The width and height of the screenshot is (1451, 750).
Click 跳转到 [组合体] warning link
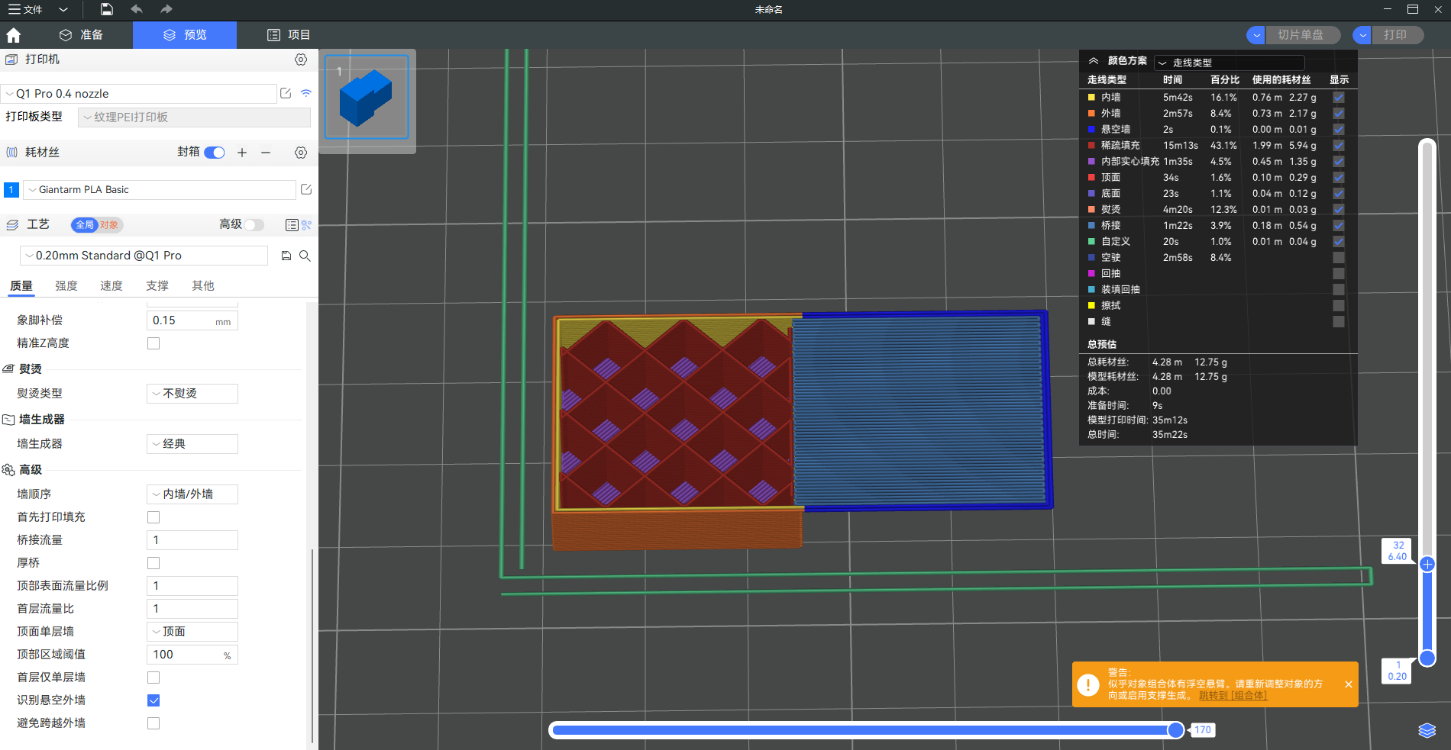(1233, 695)
